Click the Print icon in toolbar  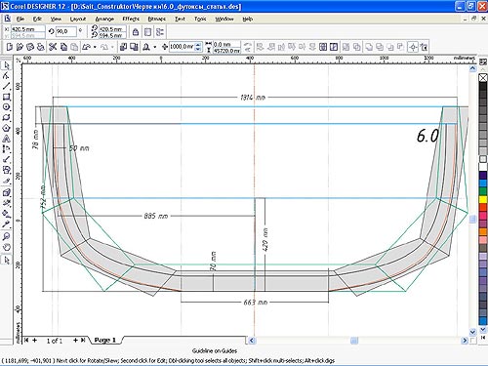(x=40, y=47)
